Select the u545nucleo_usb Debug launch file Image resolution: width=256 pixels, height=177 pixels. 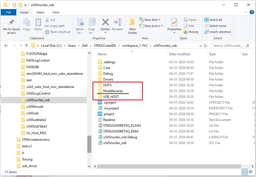coord(120,137)
